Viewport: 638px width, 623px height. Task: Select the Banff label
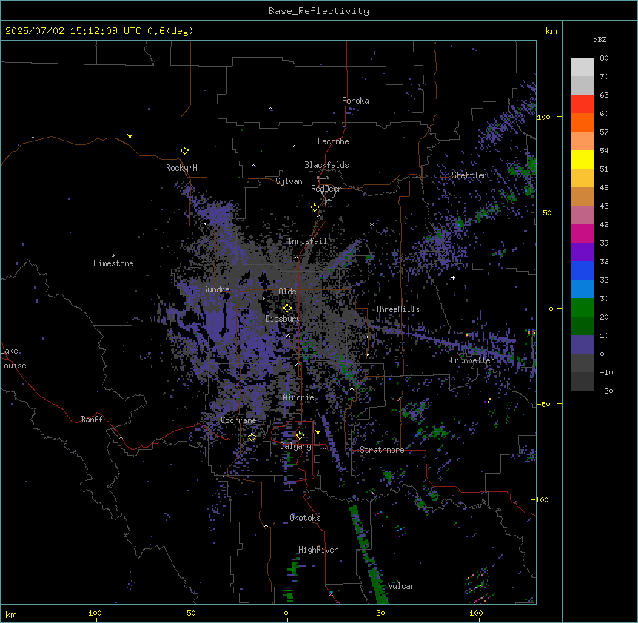point(92,420)
